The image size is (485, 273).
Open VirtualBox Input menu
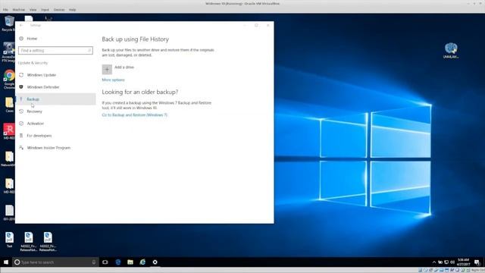click(45, 10)
